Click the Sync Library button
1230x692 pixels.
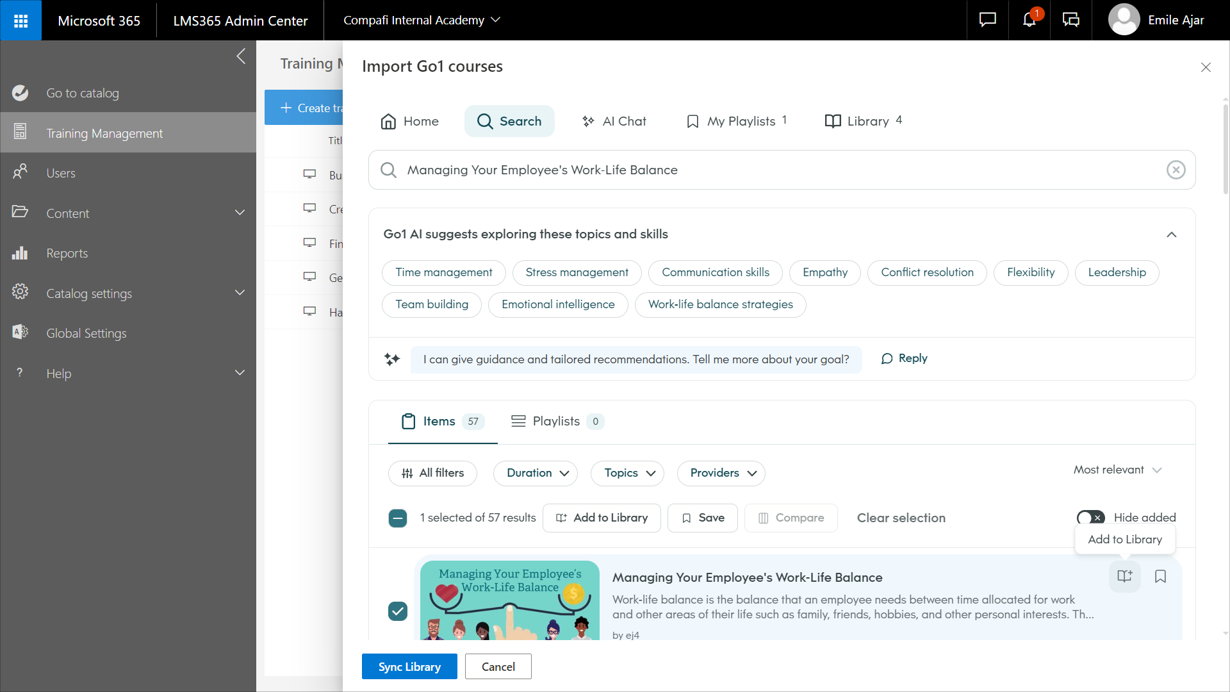(409, 666)
